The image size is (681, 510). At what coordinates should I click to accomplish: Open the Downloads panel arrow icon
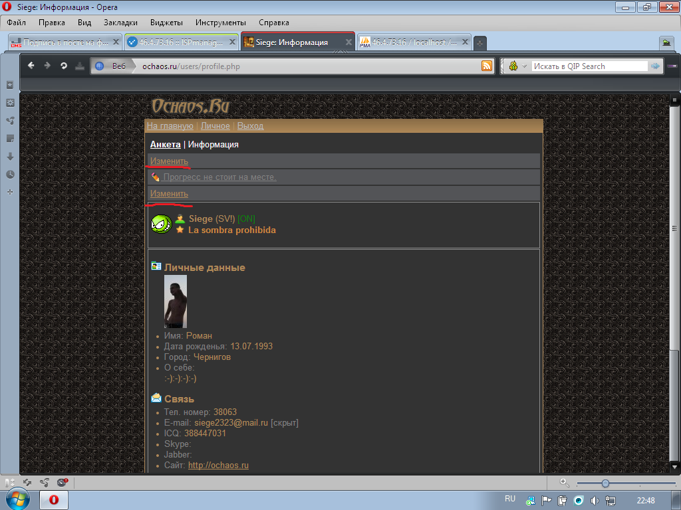[x=10, y=157]
